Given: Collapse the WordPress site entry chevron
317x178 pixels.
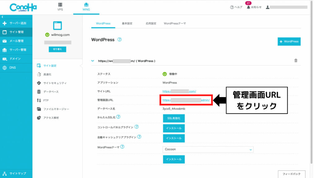Looking at the screenshot, I should click(93, 61).
